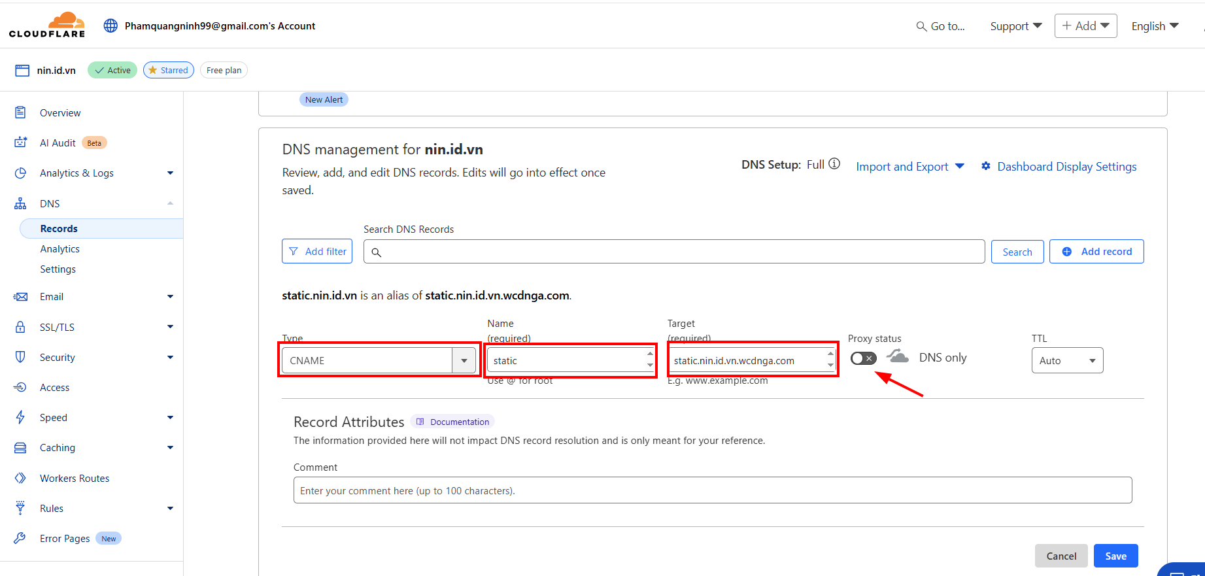Image resolution: width=1205 pixels, height=576 pixels.
Task: Open the record Type CNAME dropdown
Action: 379,360
